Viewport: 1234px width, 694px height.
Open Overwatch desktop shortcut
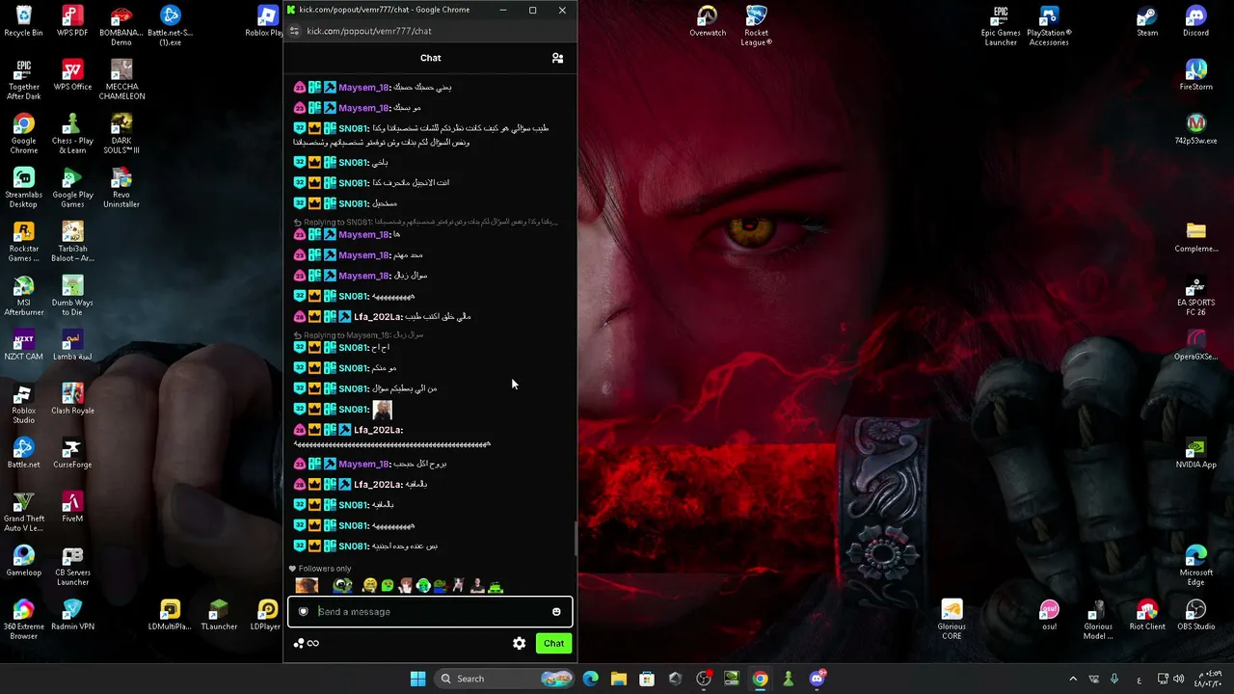pos(708,21)
